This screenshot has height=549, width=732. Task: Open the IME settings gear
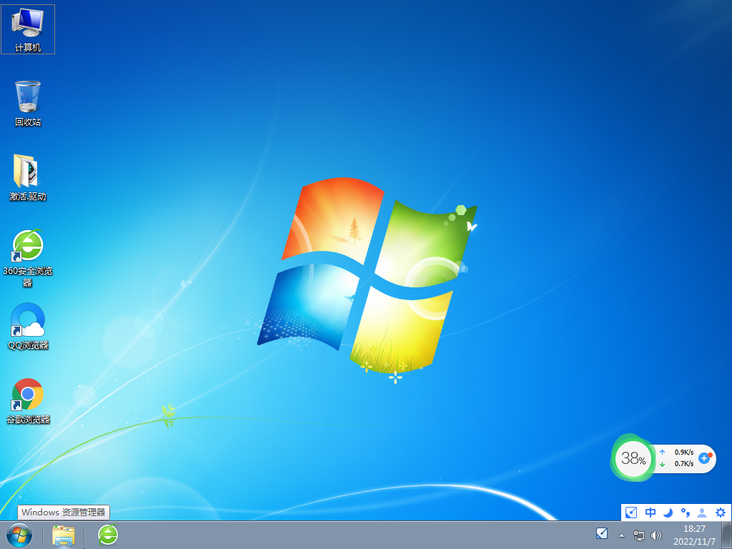721,513
